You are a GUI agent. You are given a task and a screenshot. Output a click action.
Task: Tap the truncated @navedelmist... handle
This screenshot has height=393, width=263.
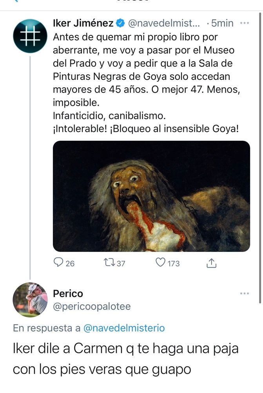click(x=165, y=24)
